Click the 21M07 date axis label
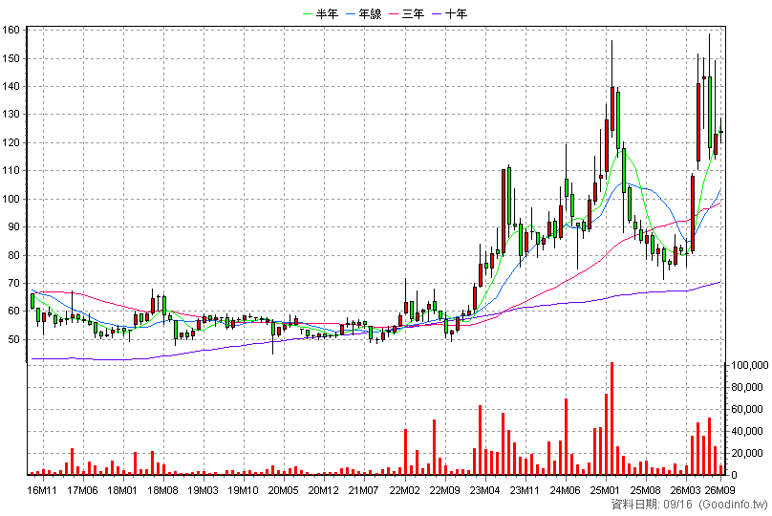 [x=363, y=490]
